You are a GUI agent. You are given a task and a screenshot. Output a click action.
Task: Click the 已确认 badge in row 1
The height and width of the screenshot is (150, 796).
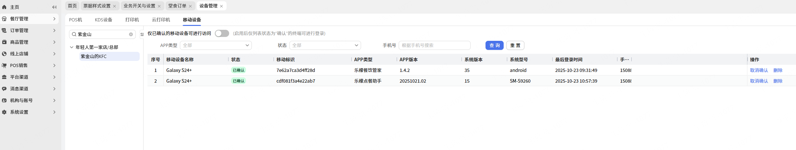(239, 70)
